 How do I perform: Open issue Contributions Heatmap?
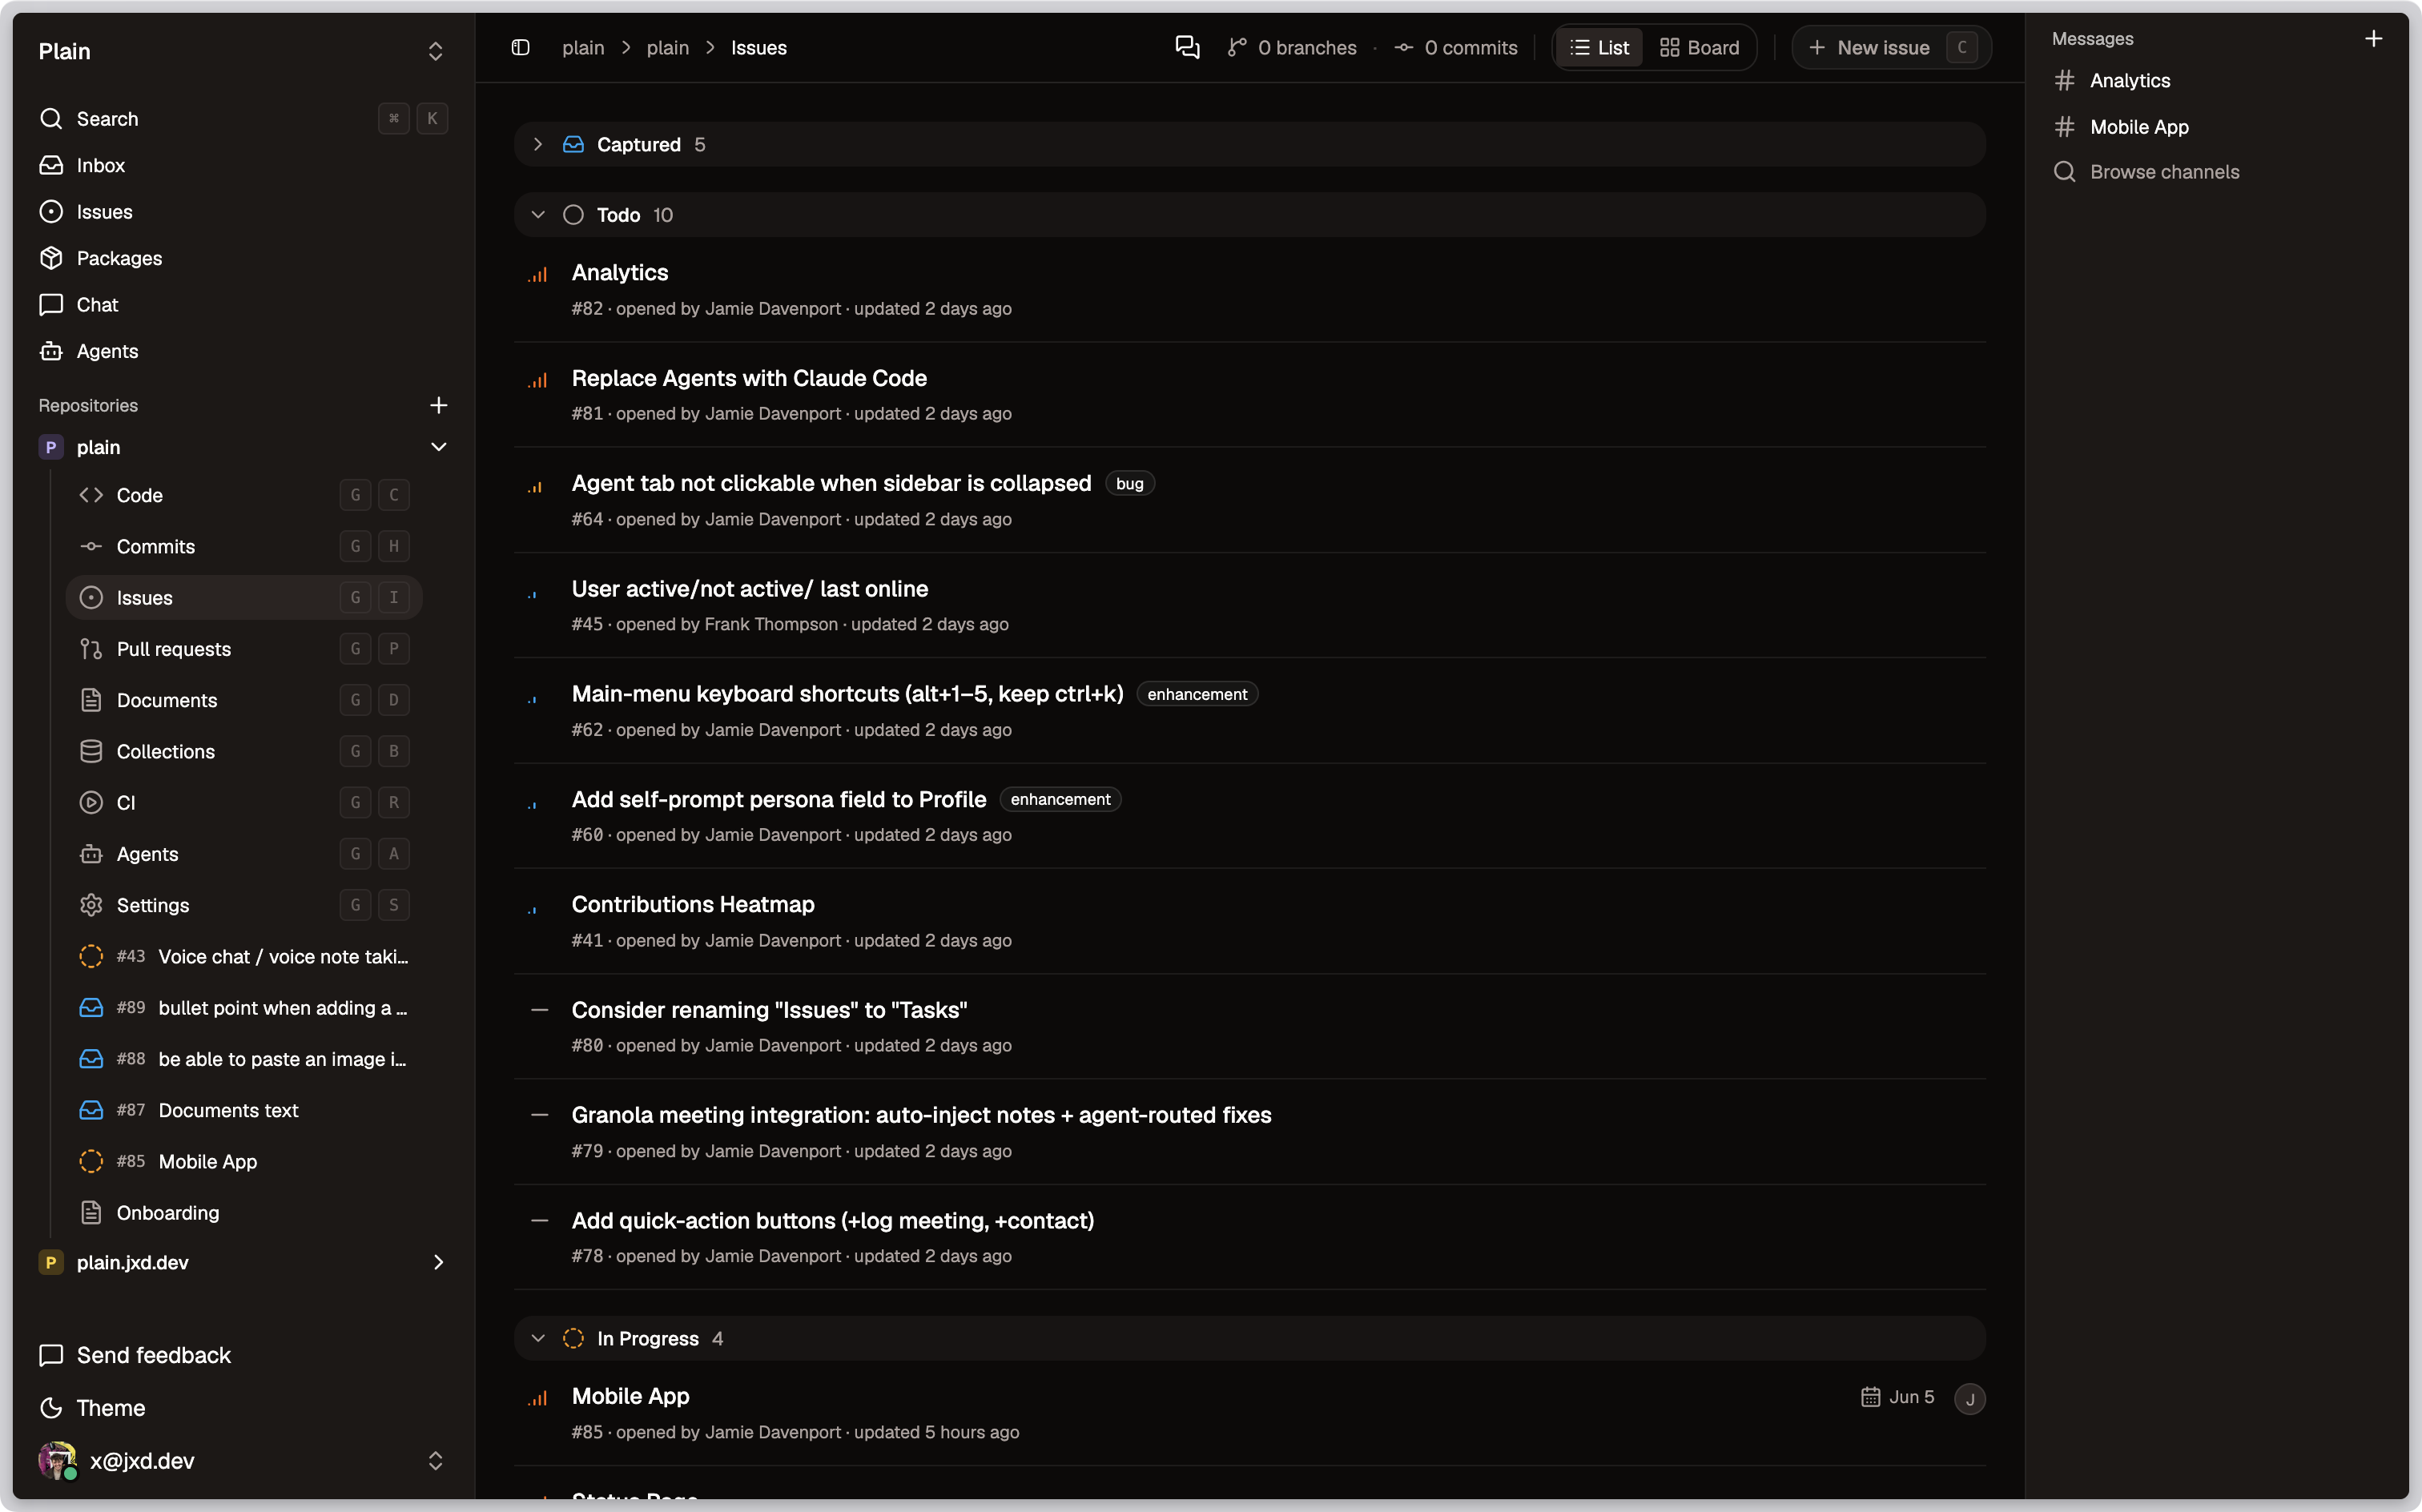point(693,905)
